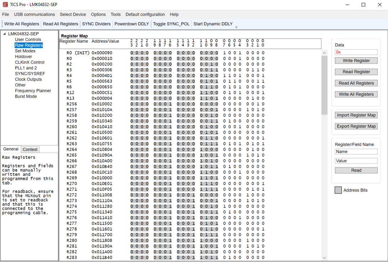
Task: Select Frequency Planner in the device tree
Action: tap(33, 91)
